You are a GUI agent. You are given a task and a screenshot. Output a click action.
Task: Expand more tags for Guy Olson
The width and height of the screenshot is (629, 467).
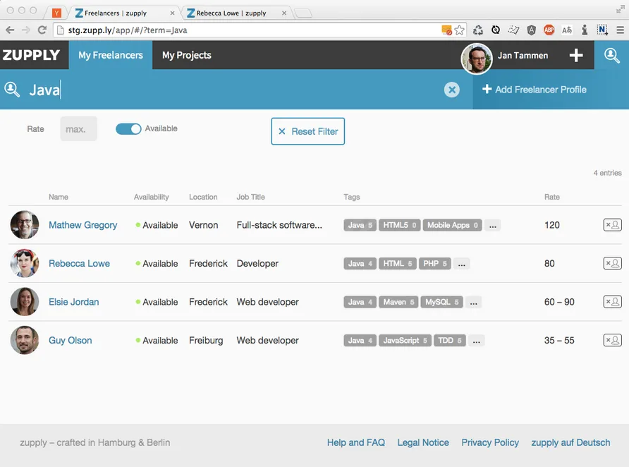tap(476, 341)
